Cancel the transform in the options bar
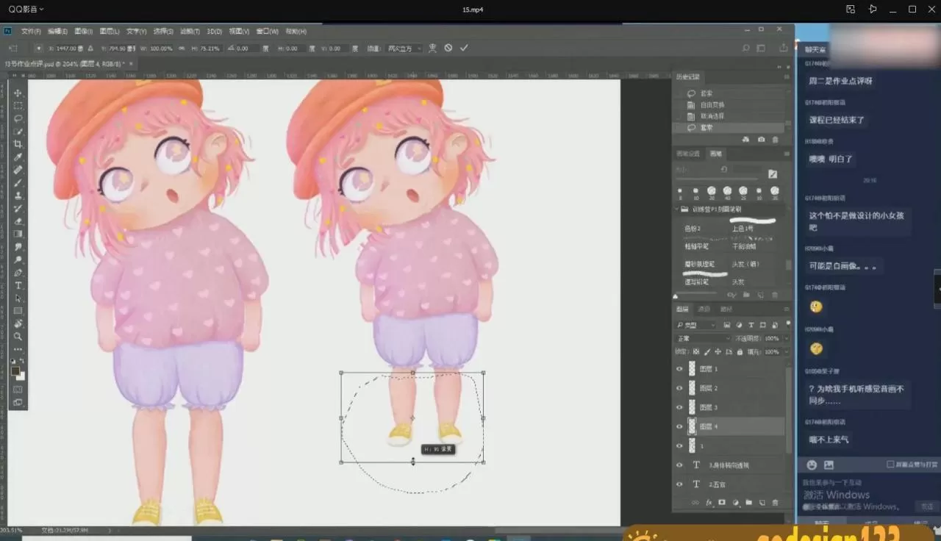The image size is (941, 541). point(448,48)
